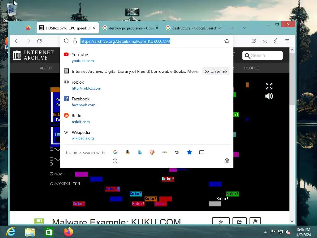Open the tracking protection shield icon
This screenshot has height=238, width=317.
(x=66, y=41)
